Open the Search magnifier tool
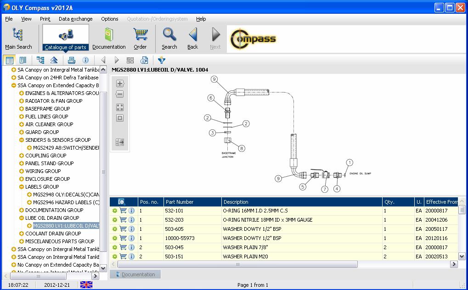This screenshot has width=468, height=290. click(169, 38)
